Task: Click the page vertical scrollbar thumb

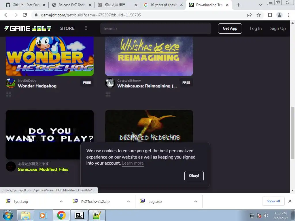Action: (x=292, y=133)
